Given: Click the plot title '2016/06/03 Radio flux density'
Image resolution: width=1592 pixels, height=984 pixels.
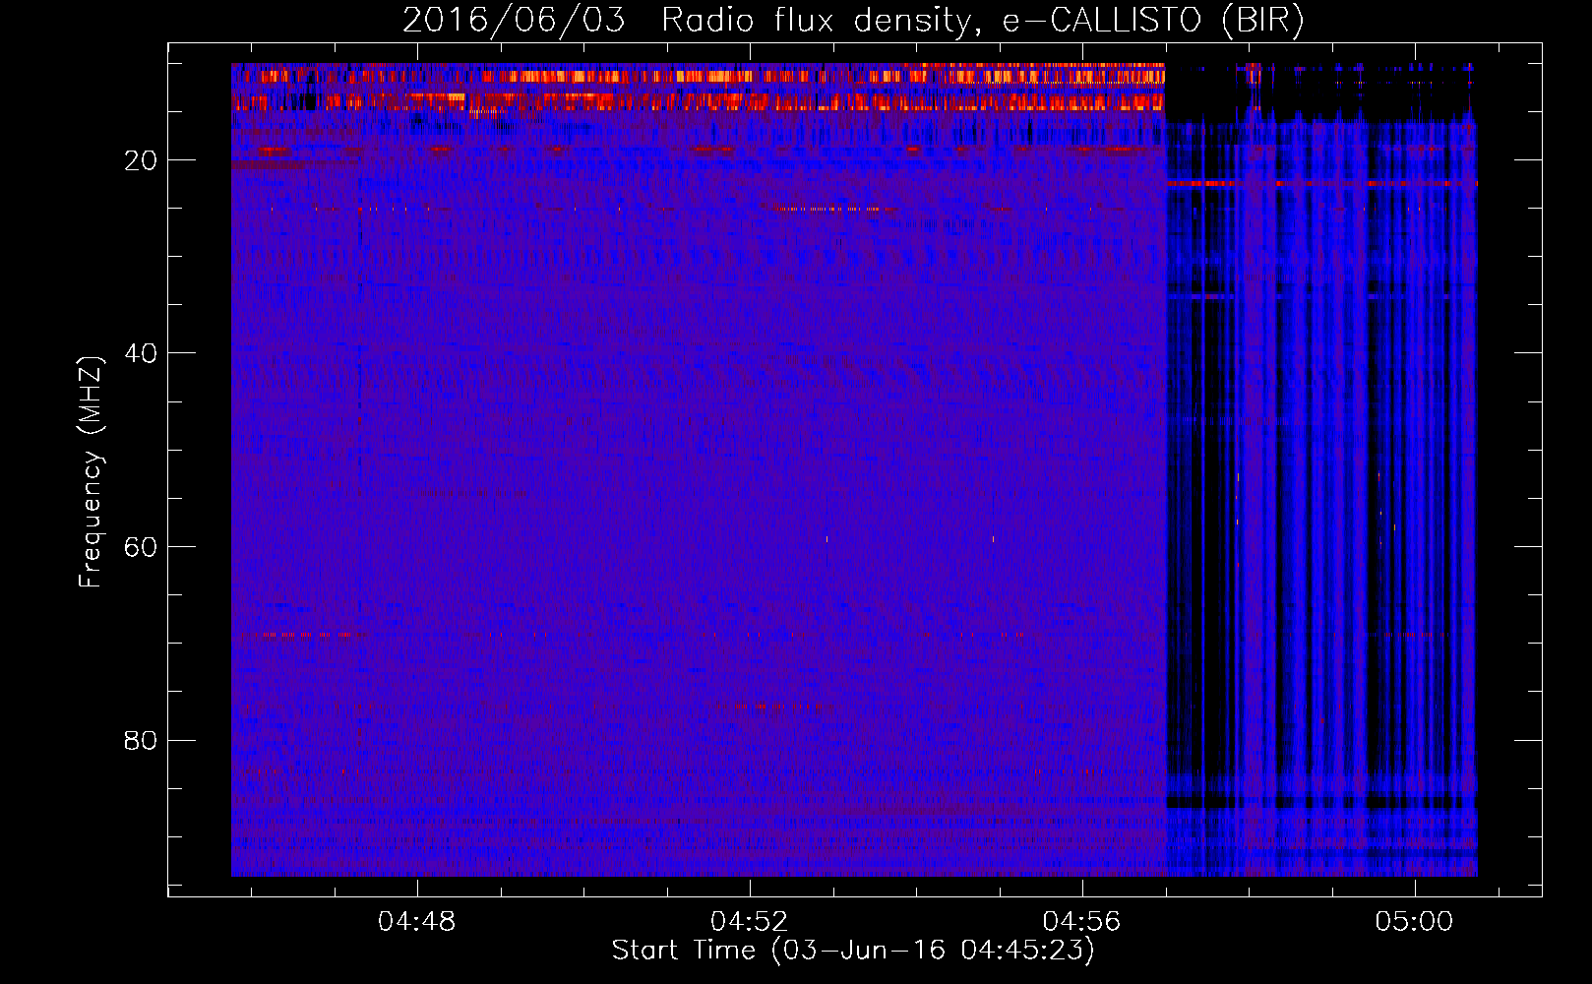Looking at the screenshot, I should point(853,21).
